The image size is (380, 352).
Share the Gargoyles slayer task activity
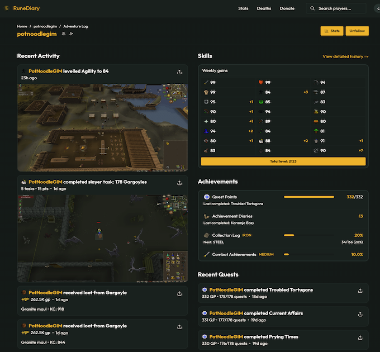[x=179, y=183]
